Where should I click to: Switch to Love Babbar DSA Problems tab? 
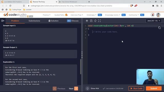pos(13,2)
